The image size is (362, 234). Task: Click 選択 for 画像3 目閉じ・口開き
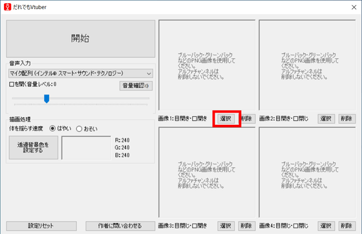tap(226, 226)
